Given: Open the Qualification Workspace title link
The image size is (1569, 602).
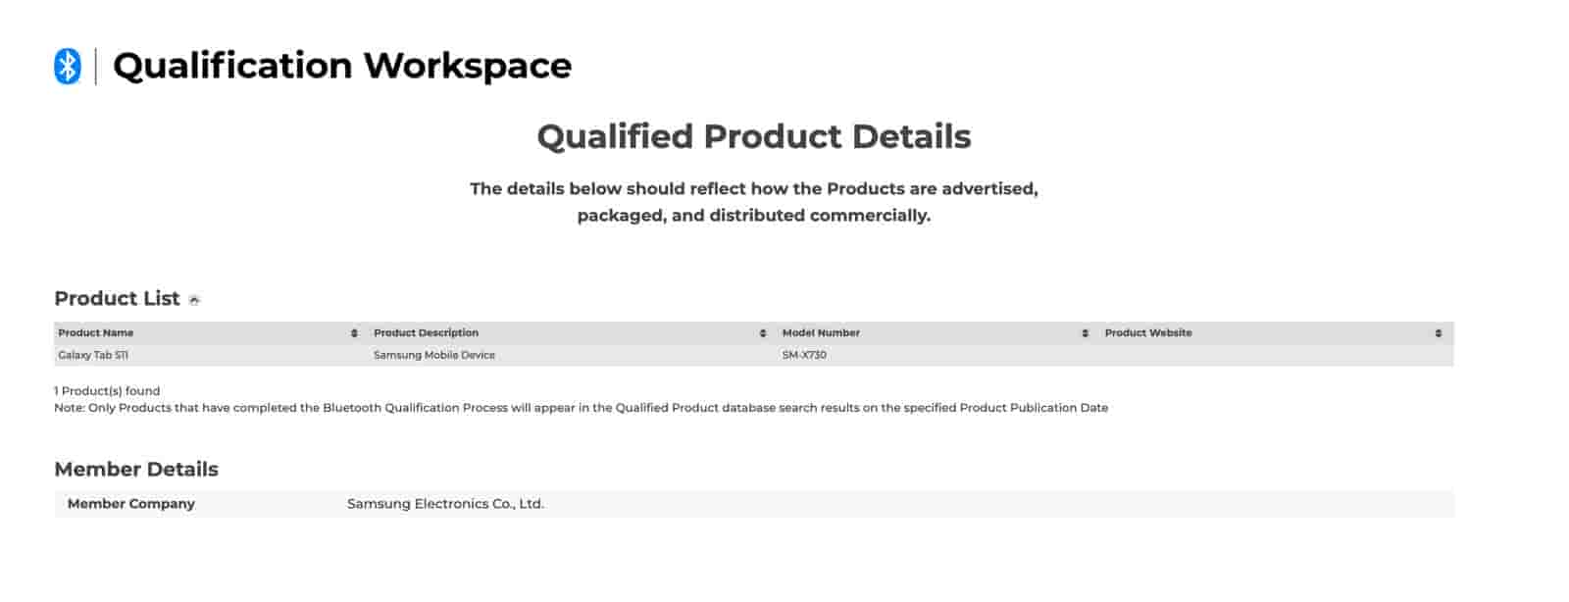Looking at the screenshot, I should 342,66.
